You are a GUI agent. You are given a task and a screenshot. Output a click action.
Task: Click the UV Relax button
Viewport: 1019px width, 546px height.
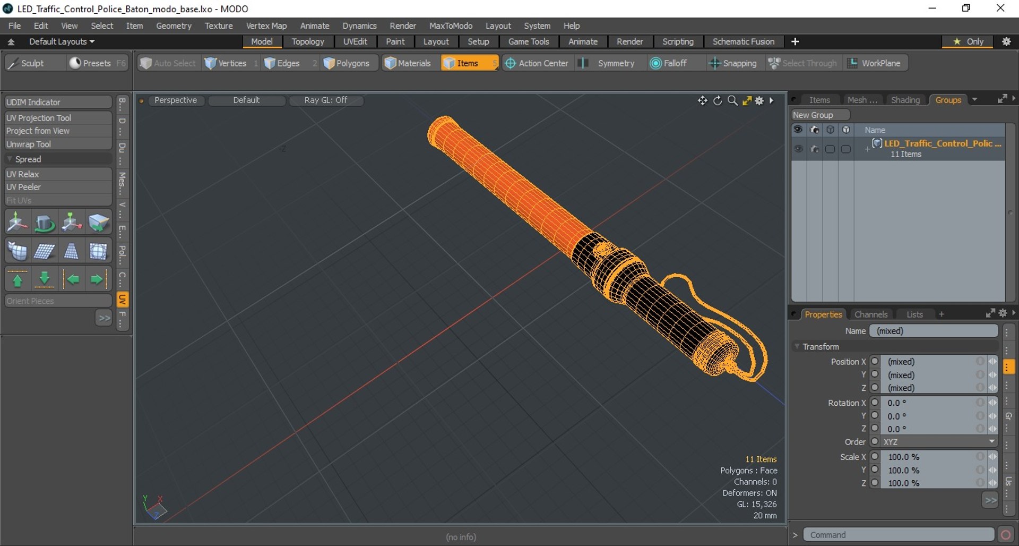[58, 174]
